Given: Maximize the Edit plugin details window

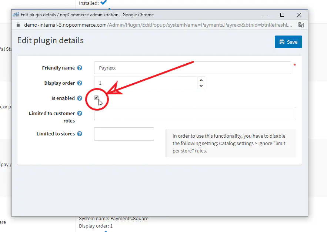Looking at the screenshot, I should (282, 15).
